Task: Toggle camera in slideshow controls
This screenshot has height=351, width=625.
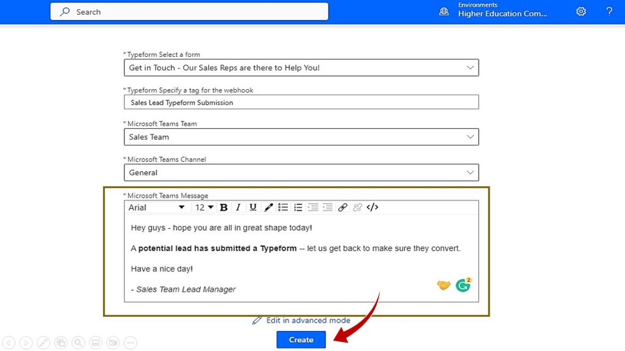Action: point(113,342)
